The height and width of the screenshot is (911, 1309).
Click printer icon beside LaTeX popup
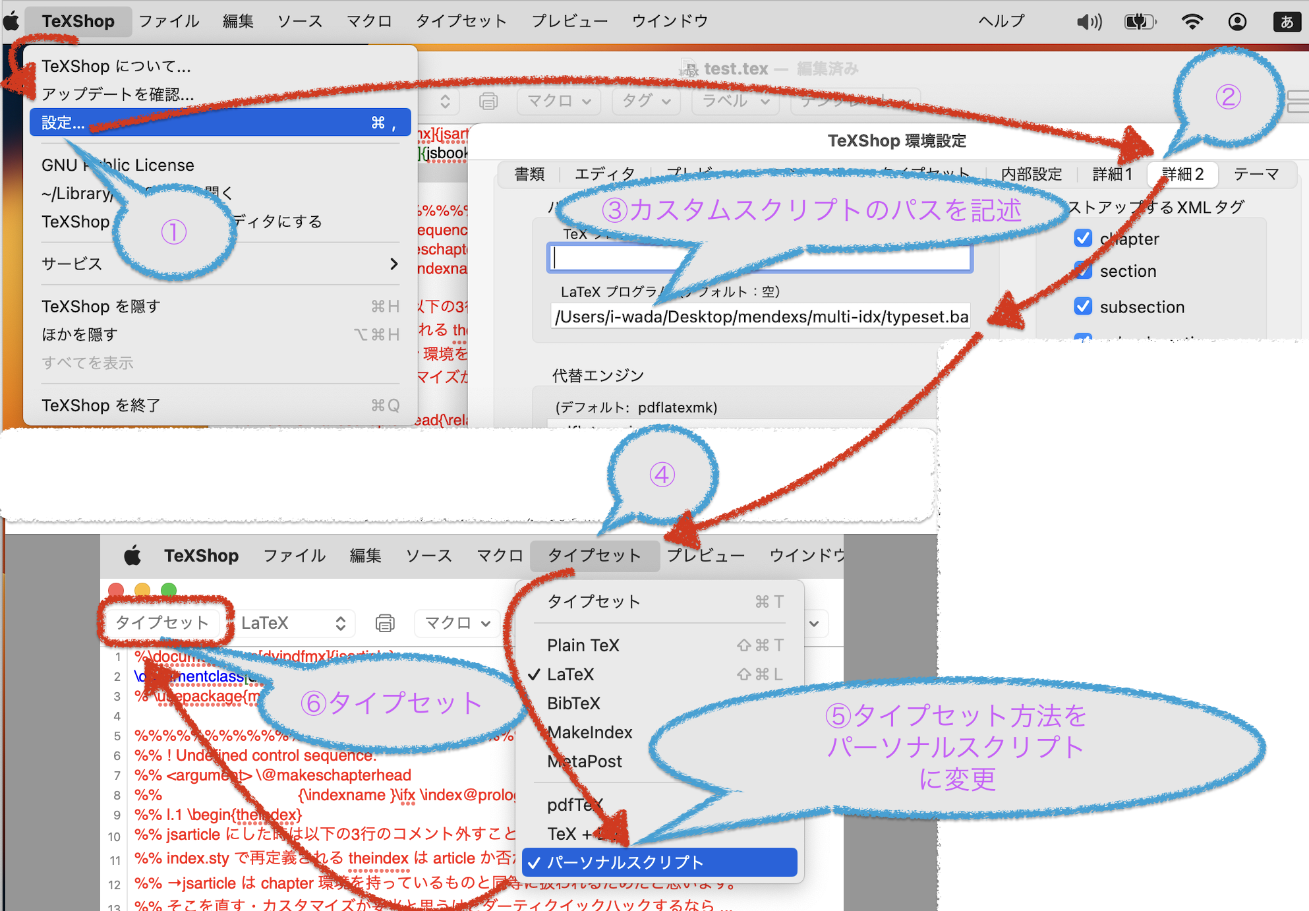pyautogui.click(x=385, y=623)
